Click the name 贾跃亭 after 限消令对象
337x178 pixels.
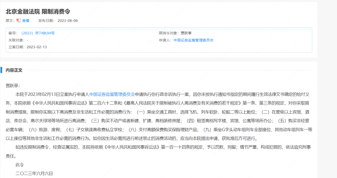187,33
